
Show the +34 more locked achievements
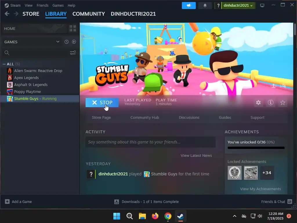(267, 173)
